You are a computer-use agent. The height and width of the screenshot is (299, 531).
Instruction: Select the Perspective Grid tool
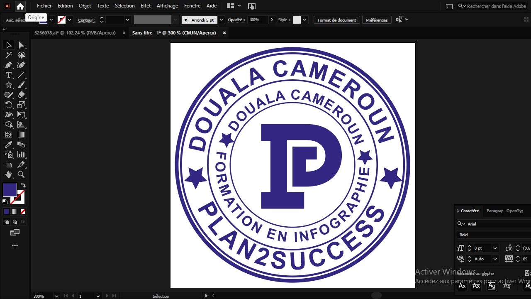(x=22, y=125)
